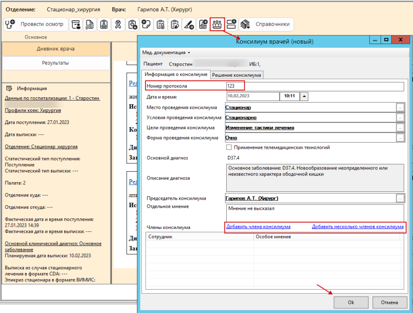Open Цели проведения консилиума selection button

click(400, 128)
